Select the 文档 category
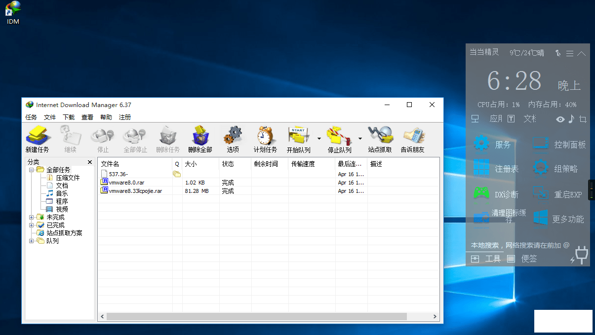595x335 pixels. pos(62,186)
